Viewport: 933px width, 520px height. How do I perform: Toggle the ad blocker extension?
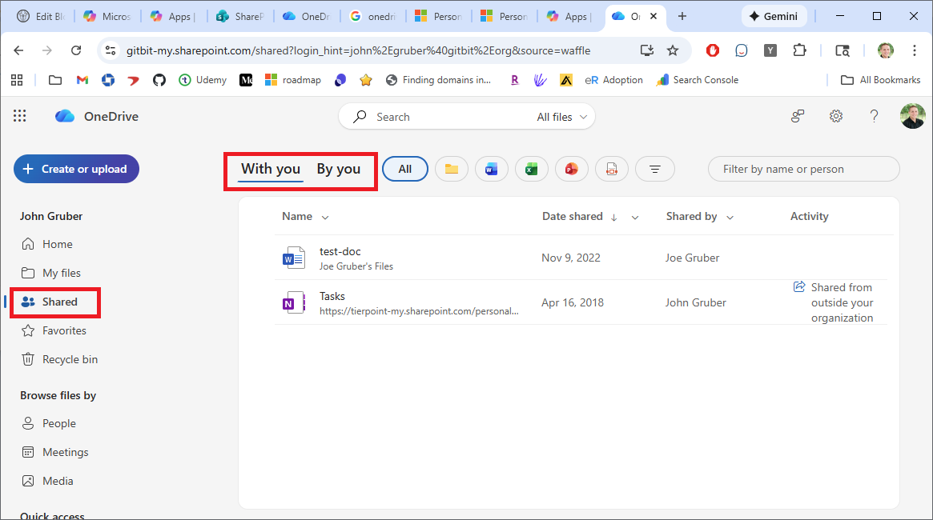[712, 50]
